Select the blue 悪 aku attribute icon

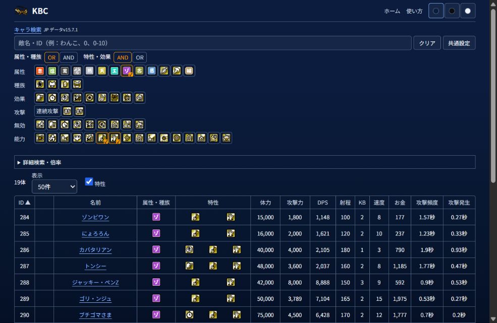pos(152,71)
